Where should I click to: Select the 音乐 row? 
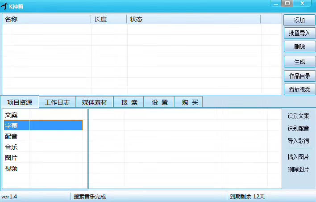pyautogui.click(x=43, y=147)
